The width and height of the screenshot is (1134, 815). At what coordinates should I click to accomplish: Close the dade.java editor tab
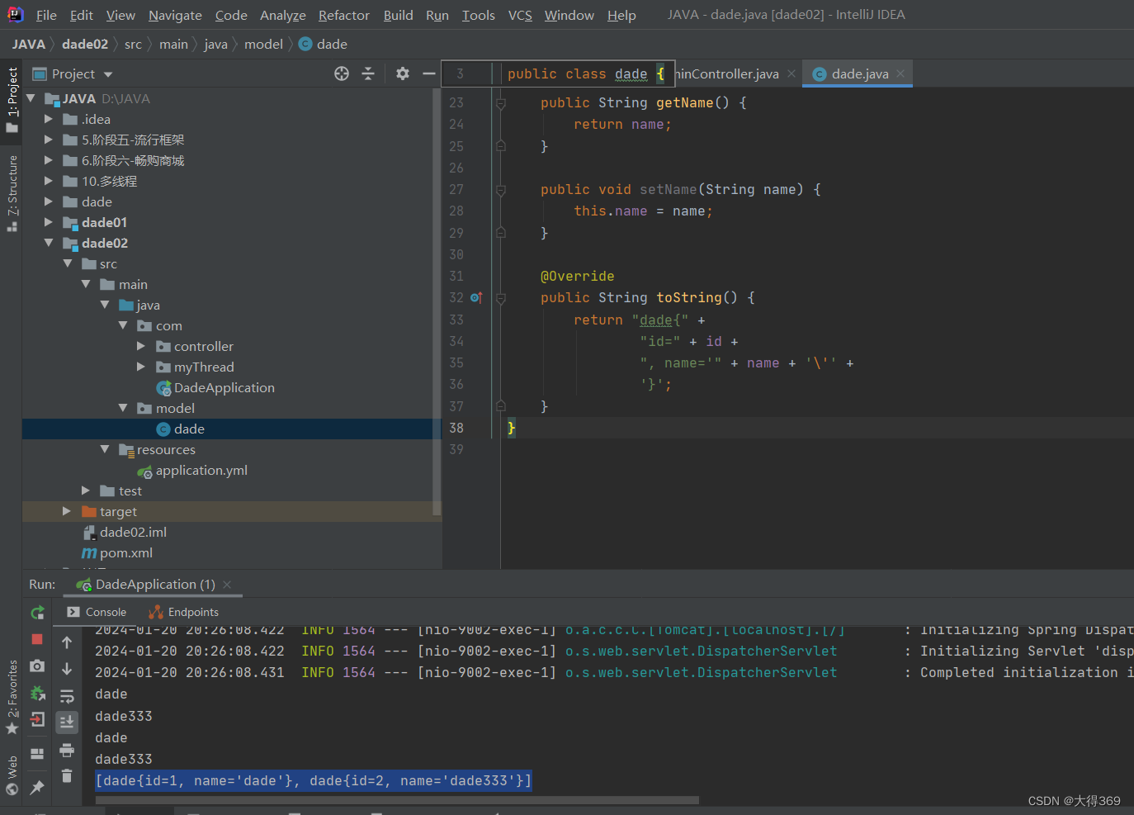[x=900, y=73]
